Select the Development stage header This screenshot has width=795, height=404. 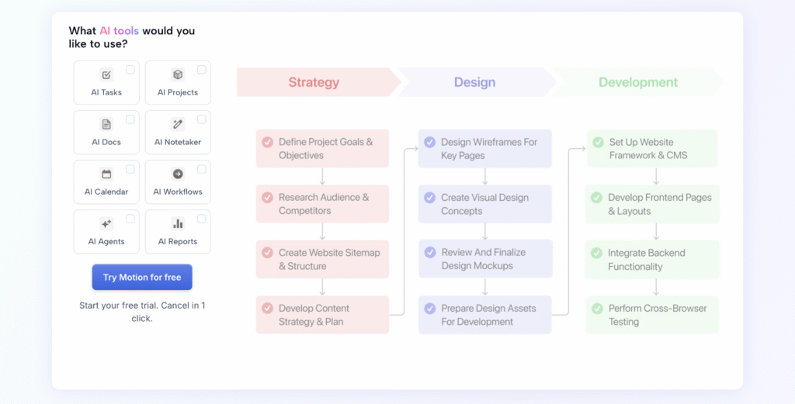[x=637, y=82]
